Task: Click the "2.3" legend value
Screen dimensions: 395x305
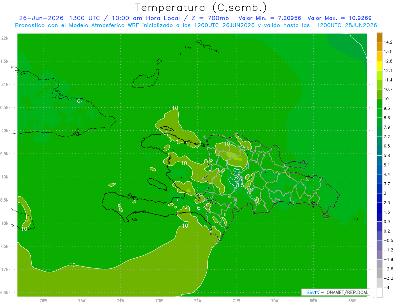Action: click(x=387, y=203)
